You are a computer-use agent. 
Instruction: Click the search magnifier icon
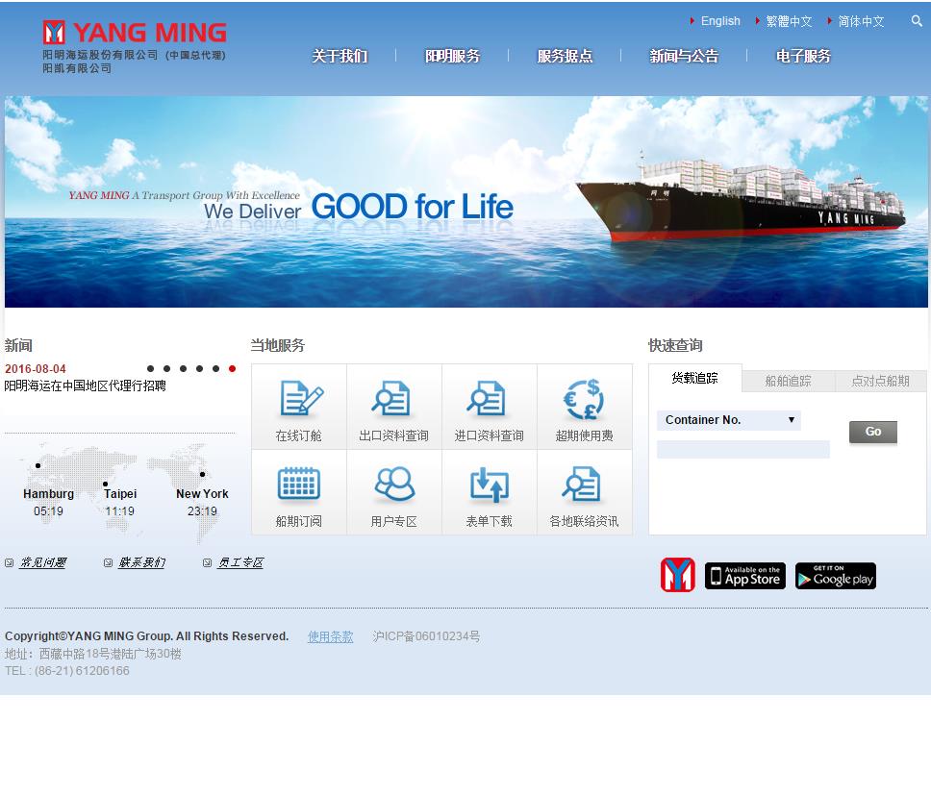[917, 21]
